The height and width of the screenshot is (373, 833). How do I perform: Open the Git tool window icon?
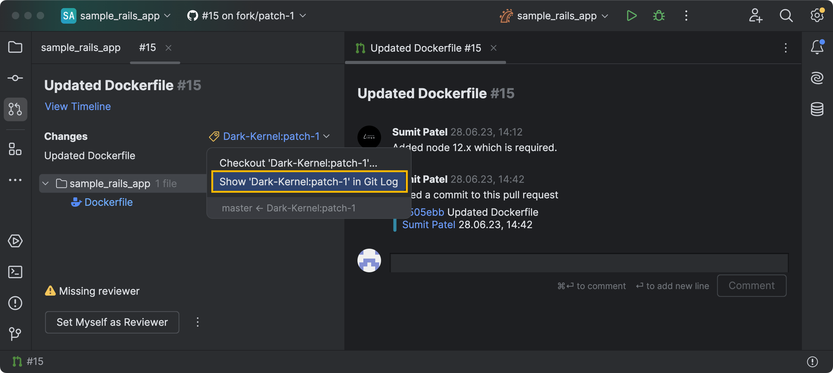click(15, 334)
